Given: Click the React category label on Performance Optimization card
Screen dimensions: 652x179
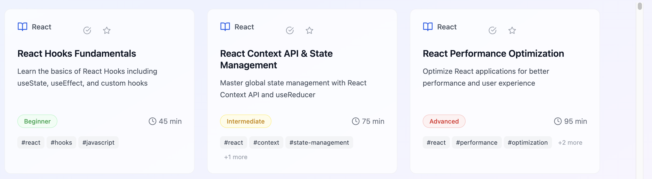Looking at the screenshot, I should click(x=447, y=27).
